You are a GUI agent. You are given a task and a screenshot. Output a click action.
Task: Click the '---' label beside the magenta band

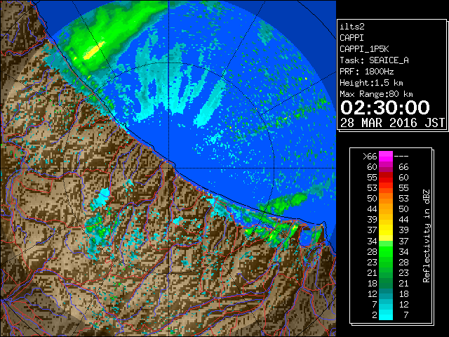coord(401,156)
